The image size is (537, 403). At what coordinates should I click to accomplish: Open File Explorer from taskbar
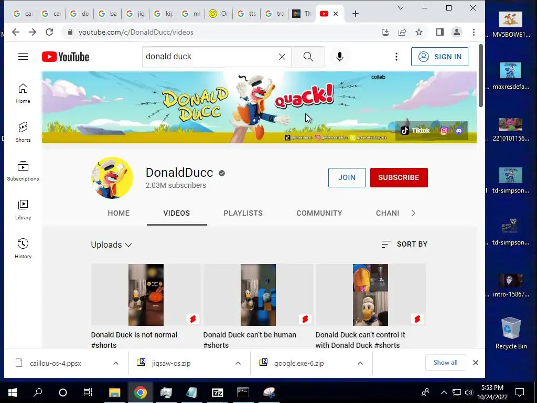click(115, 393)
